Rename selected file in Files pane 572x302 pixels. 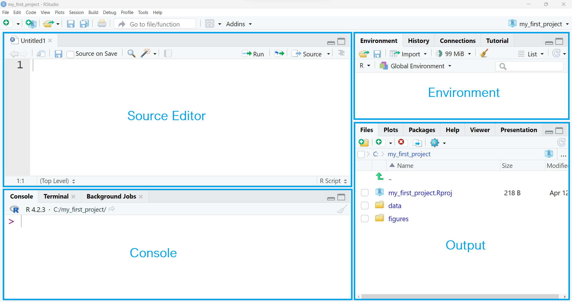coord(417,143)
